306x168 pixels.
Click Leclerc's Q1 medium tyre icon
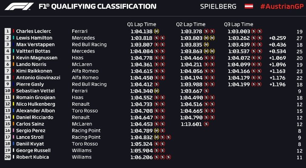click(157, 31)
